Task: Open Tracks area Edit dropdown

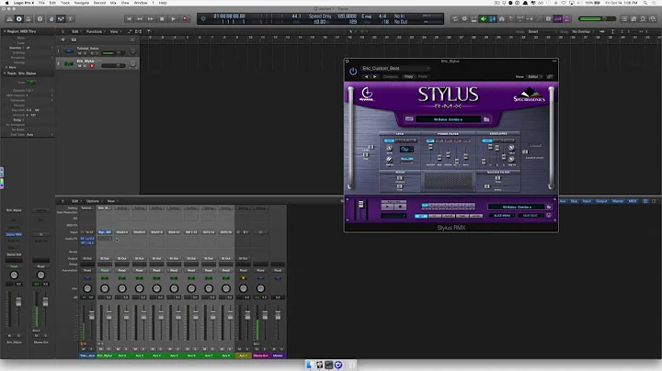Action: tap(76, 31)
